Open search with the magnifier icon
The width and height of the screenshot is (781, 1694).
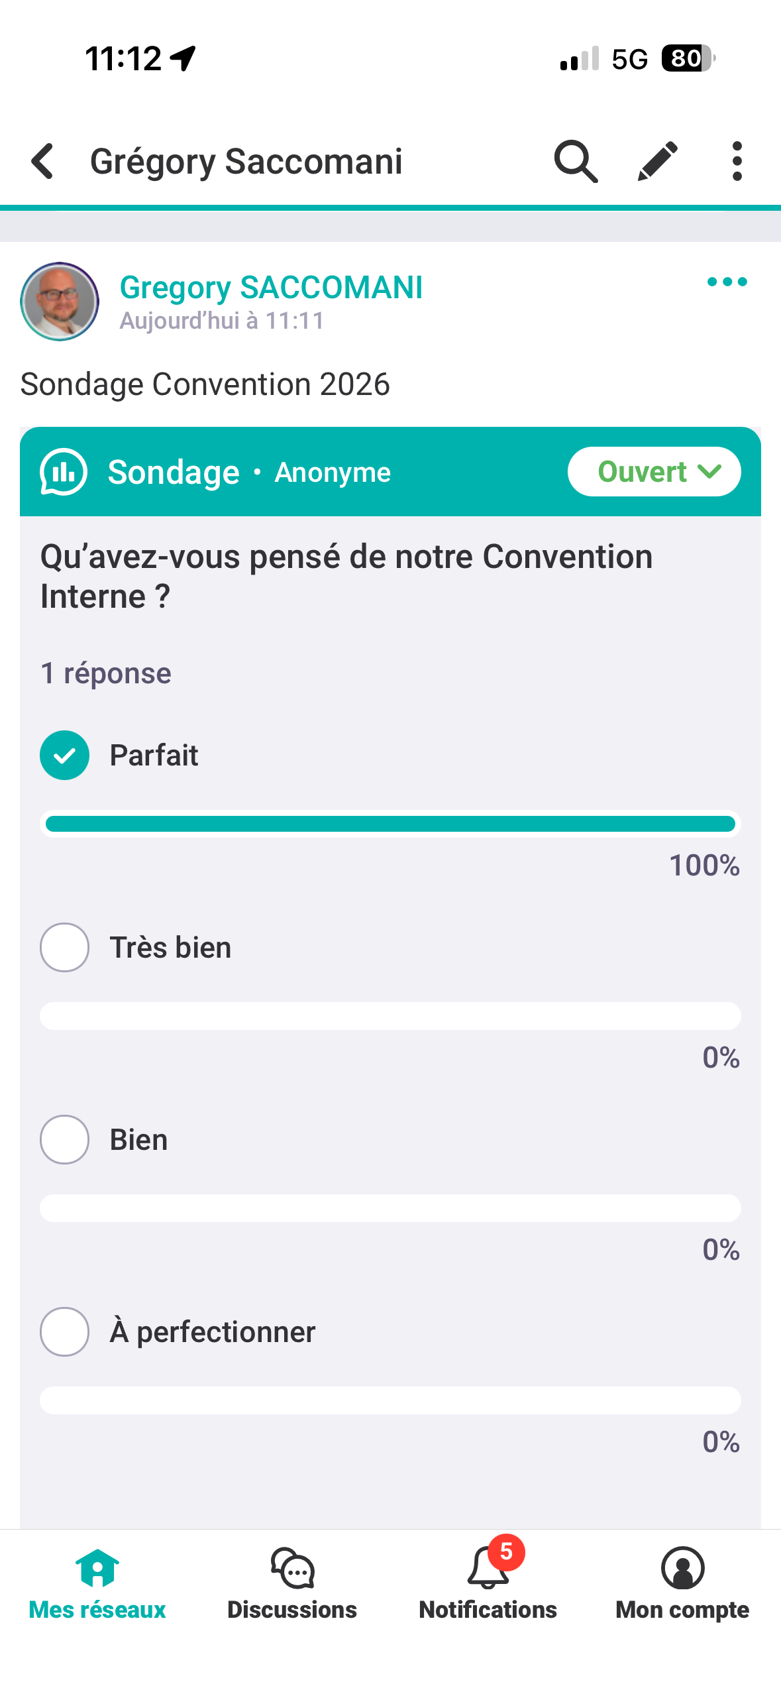pyautogui.click(x=575, y=161)
